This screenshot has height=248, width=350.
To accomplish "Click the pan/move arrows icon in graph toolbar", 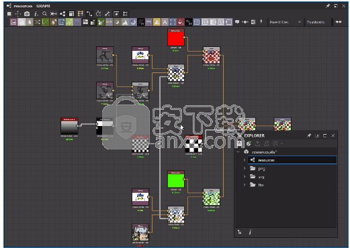I will coord(17,14).
